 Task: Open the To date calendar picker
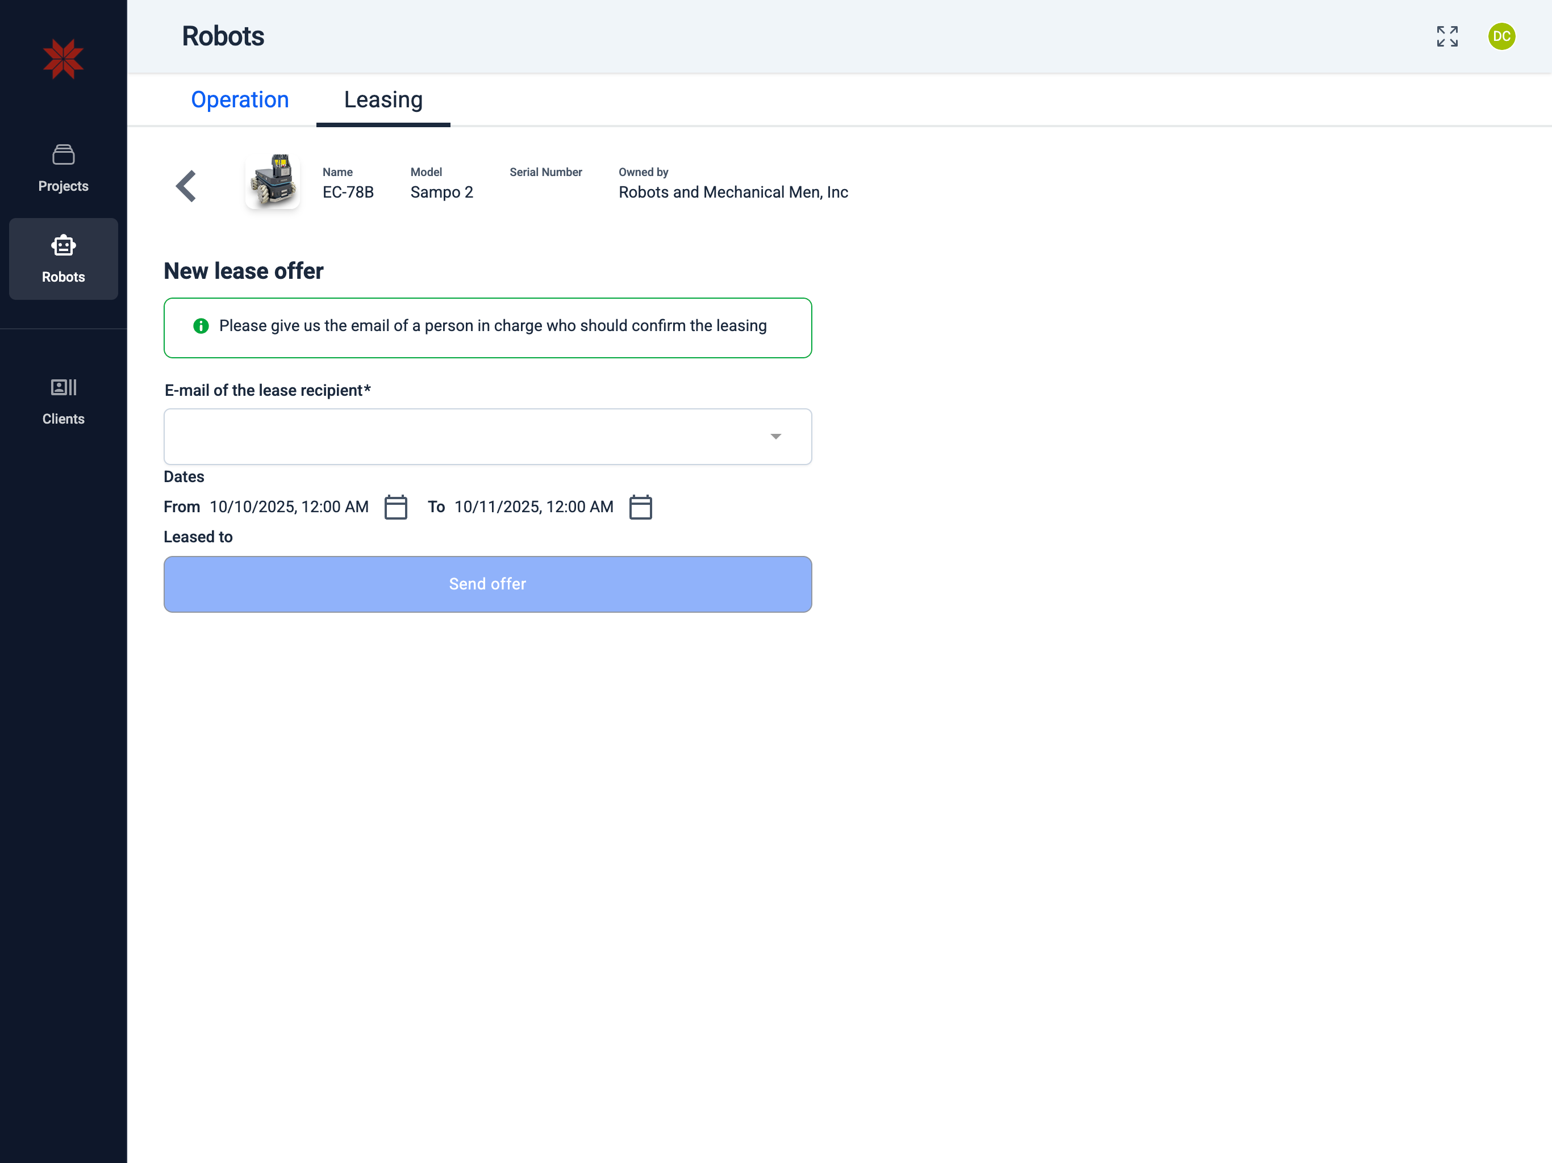[x=640, y=507]
